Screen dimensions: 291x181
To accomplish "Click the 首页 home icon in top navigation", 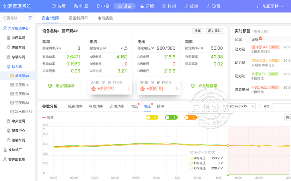I will [x=54, y=6].
